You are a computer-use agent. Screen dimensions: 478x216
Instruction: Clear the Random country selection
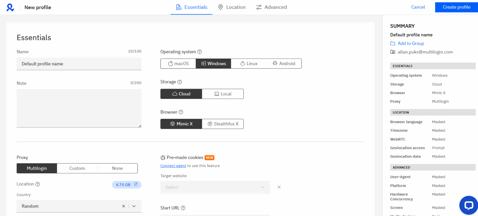[124, 206]
